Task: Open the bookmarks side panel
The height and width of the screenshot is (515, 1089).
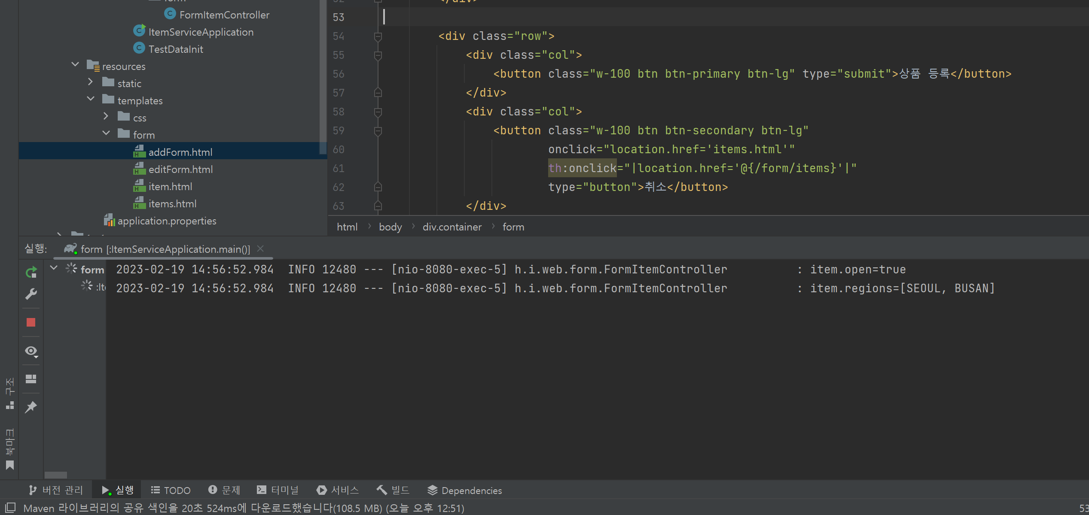Action: tap(9, 448)
